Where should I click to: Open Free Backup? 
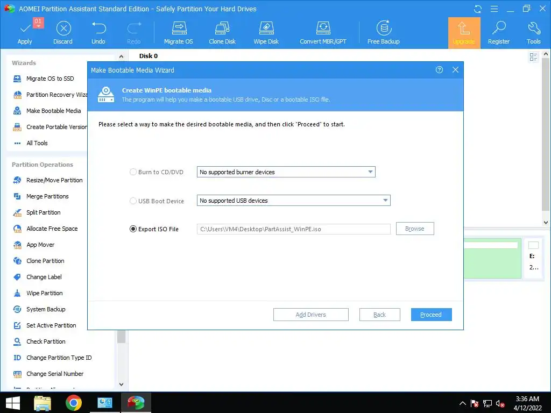[x=383, y=33]
